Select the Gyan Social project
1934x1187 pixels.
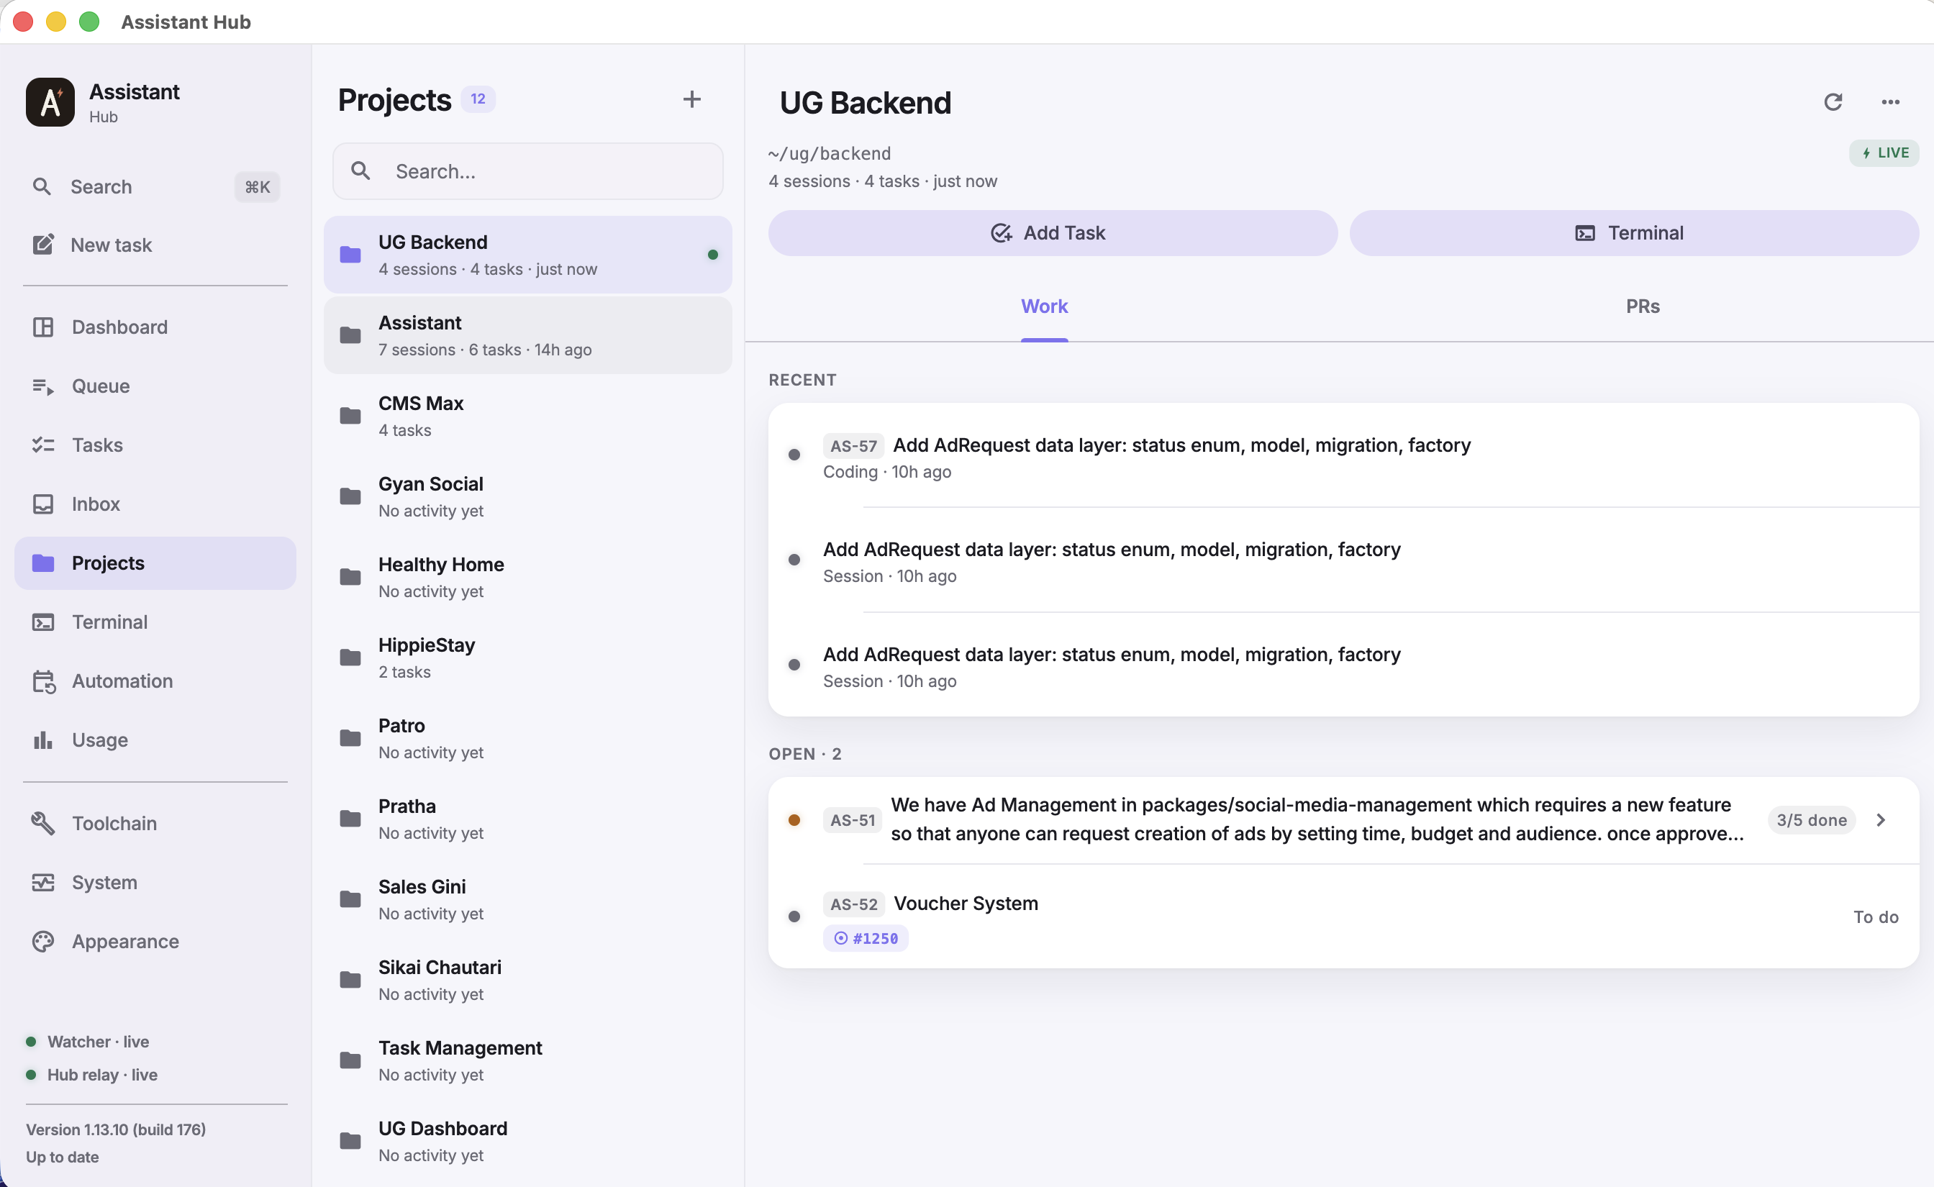pyautogui.click(x=527, y=496)
